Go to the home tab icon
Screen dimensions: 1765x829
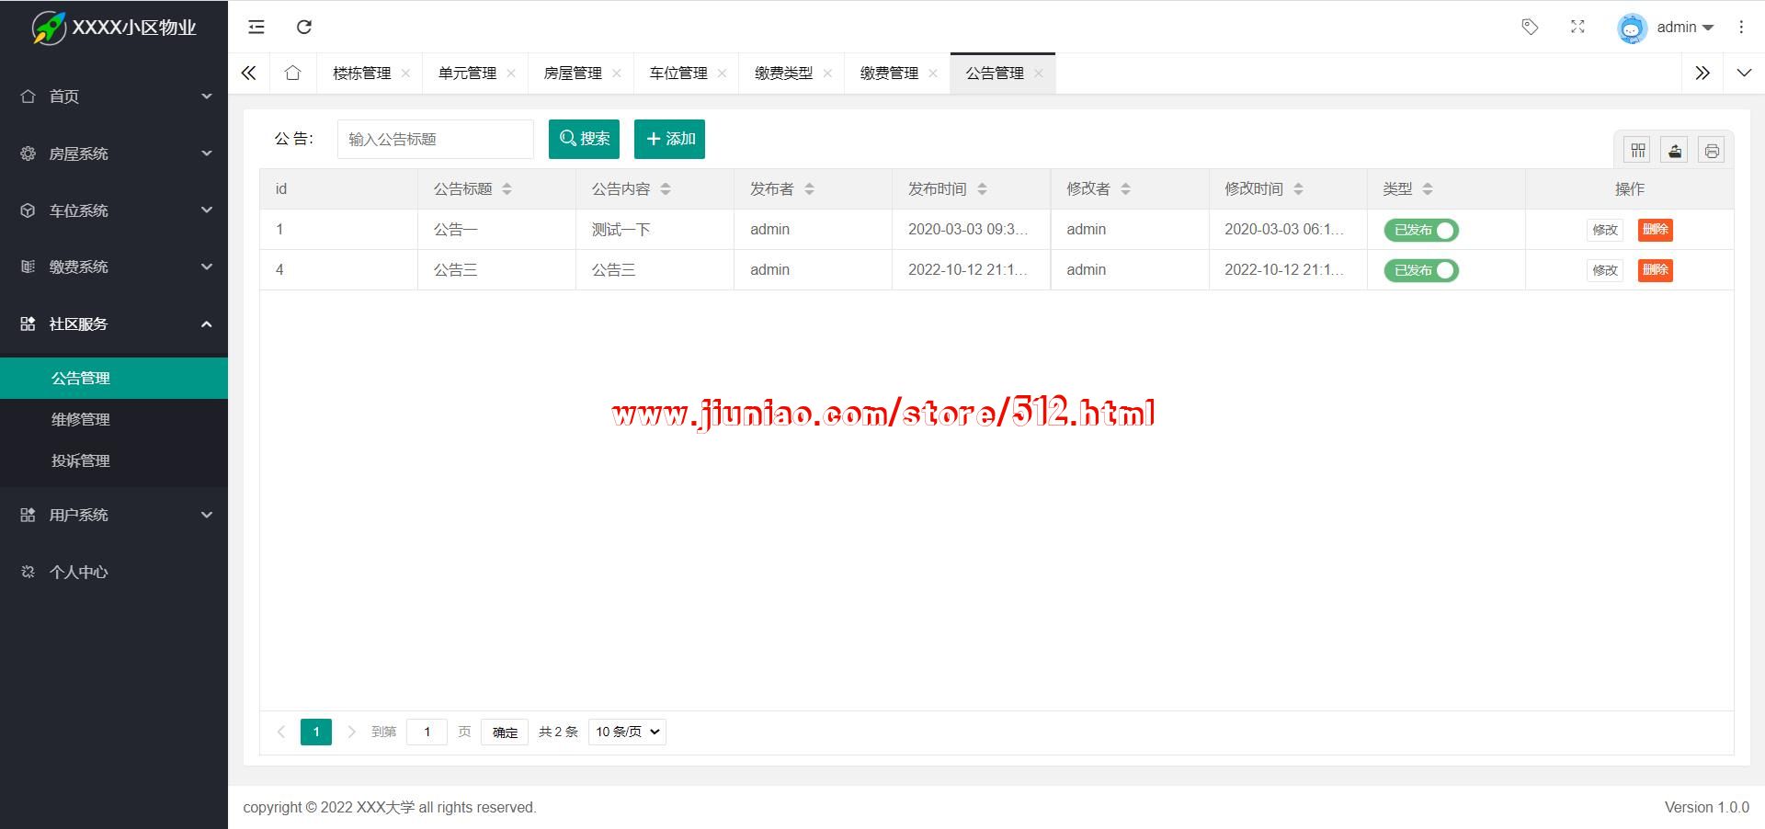(292, 73)
